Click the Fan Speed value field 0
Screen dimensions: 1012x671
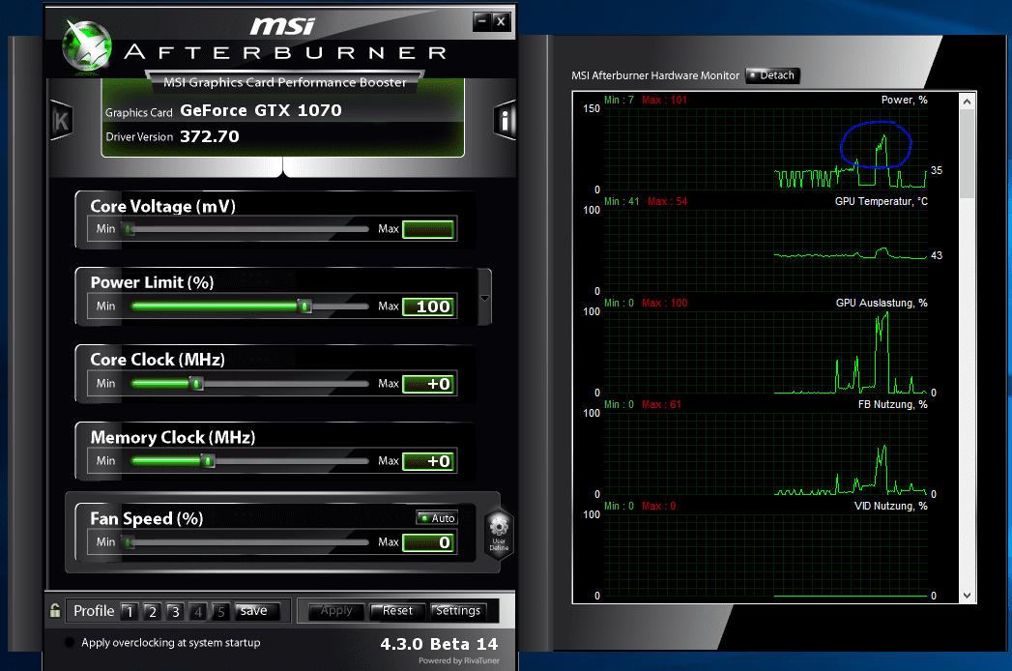click(x=428, y=542)
